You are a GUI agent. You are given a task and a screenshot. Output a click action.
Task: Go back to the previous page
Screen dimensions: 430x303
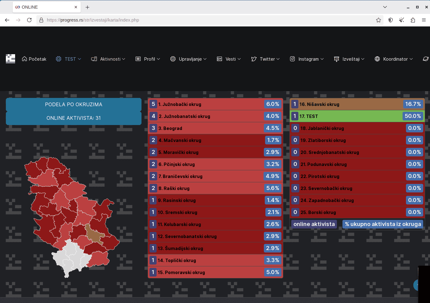pyautogui.click(x=7, y=20)
